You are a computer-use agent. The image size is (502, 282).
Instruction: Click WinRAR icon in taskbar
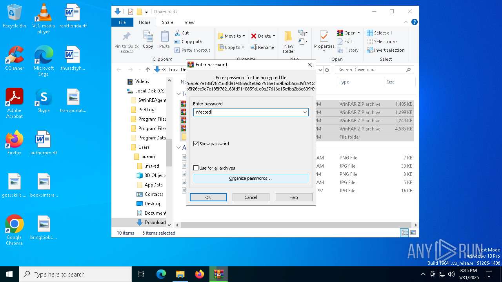point(218,274)
